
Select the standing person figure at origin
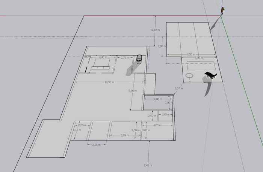point(222,11)
